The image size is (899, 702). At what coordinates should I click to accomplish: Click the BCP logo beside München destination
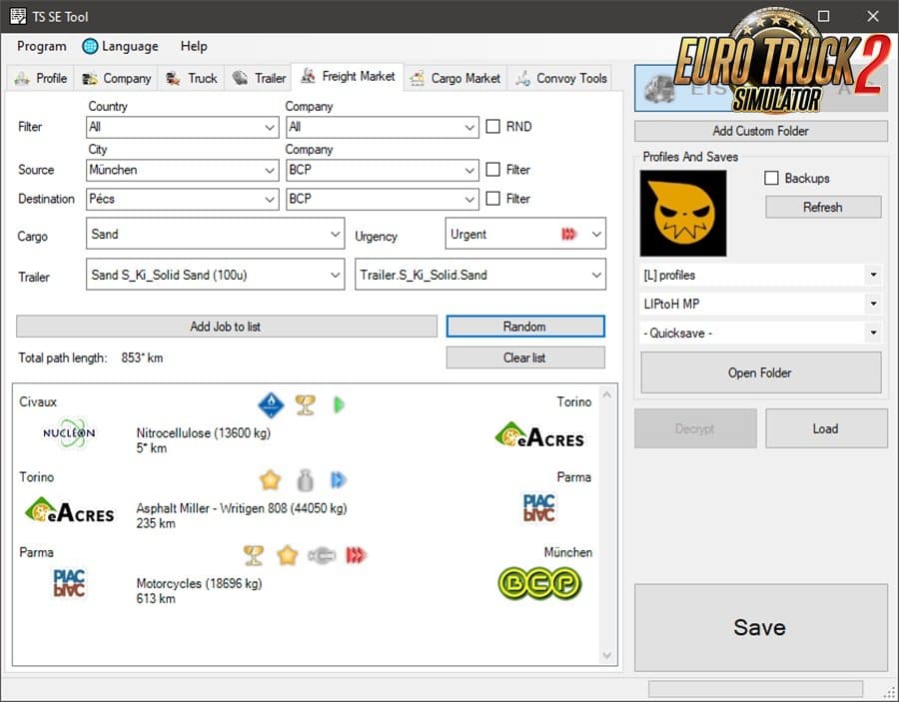click(539, 583)
